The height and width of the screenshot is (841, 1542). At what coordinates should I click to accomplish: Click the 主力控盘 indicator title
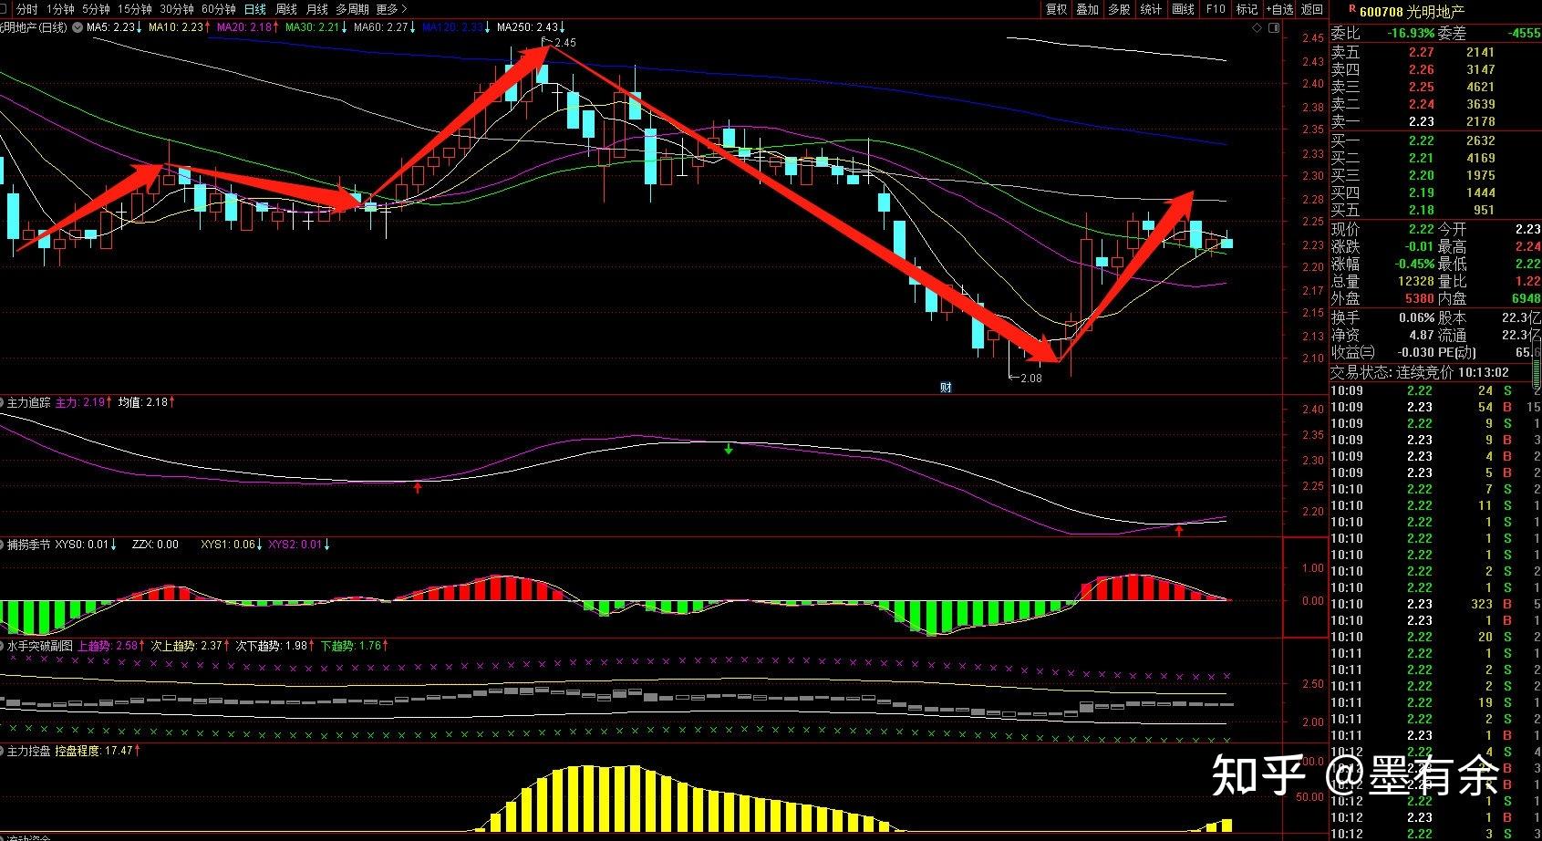tap(29, 751)
